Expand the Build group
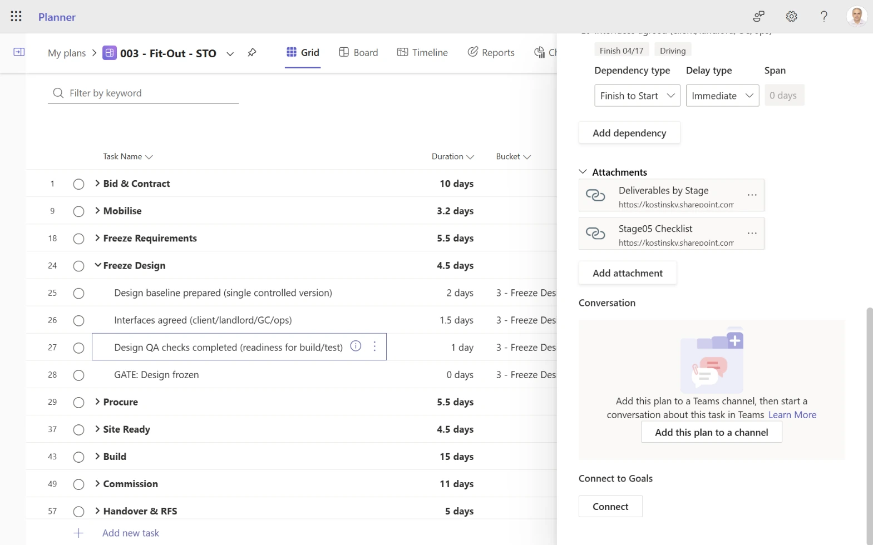The image size is (873, 545). coord(97,456)
